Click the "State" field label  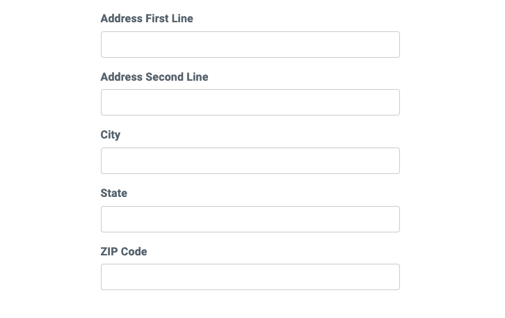coord(114,193)
